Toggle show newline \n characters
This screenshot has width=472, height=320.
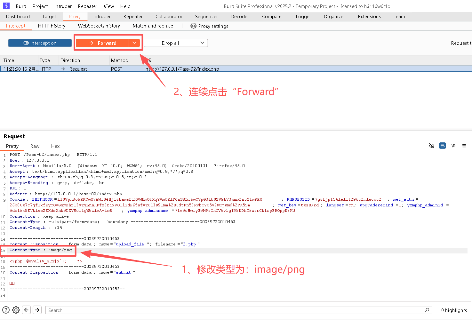[x=453, y=146]
